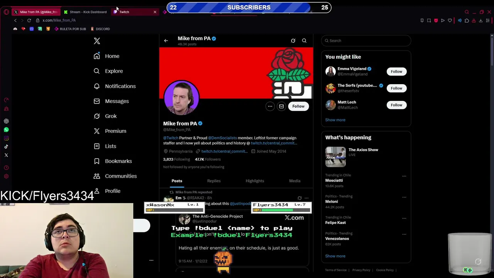The width and height of the screenshot is (494, 278).
Task: Open browser downloads icon
Action: click(x=480, y=20)
